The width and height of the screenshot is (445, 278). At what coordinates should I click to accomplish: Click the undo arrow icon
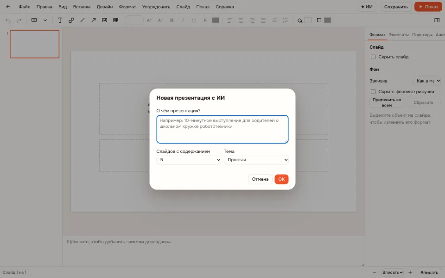click(x=8, y=20)
